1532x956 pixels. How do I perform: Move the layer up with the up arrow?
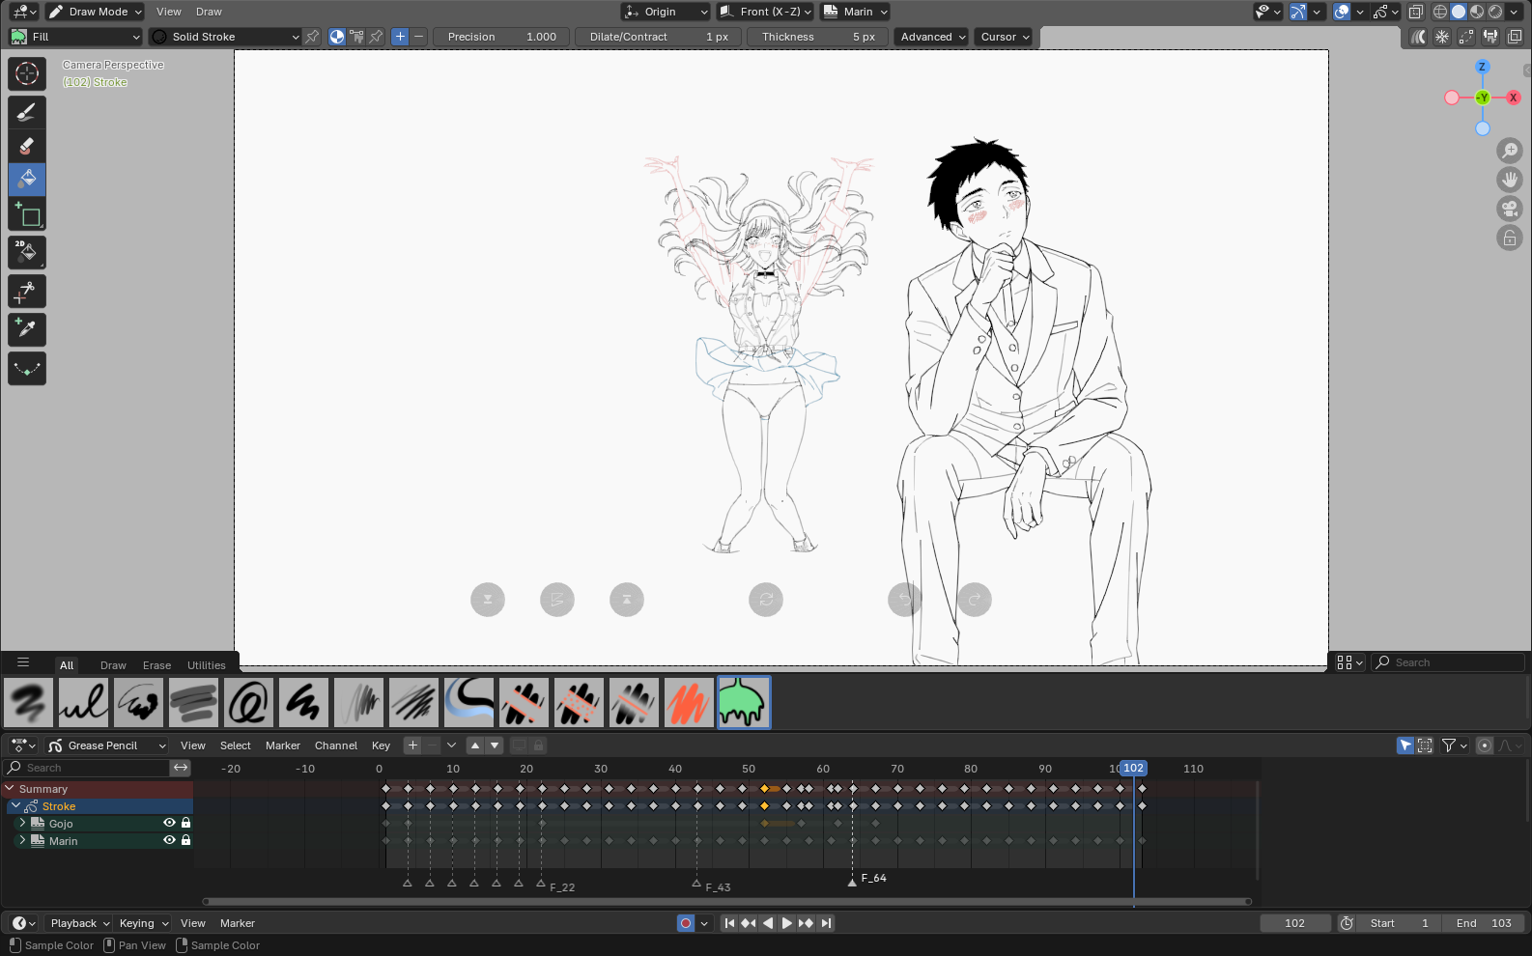click(x=475, y=745)
